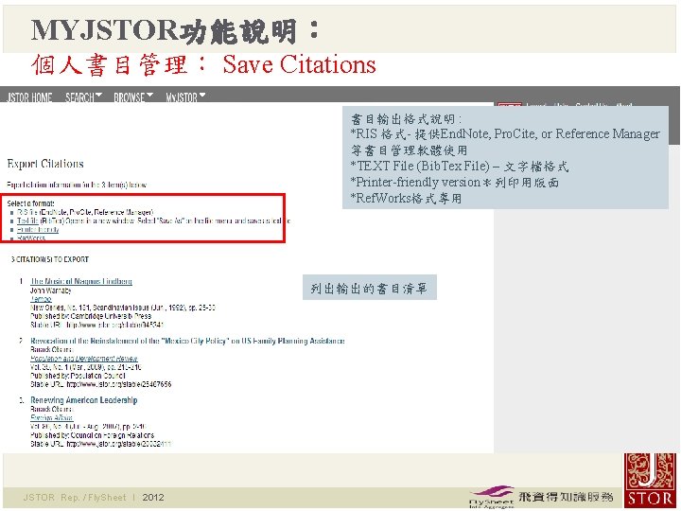Select the "Export Citations" heading text
This screenshot has width=681, height=511.
click(x=45, y=164)
